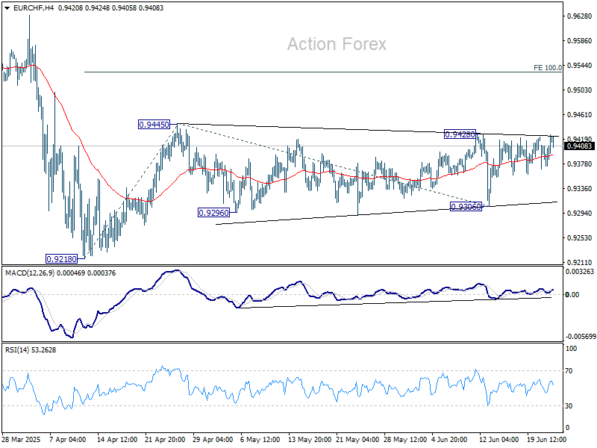Open the chart menu triangle beside EURCHF,H4
The width and height of the screenshot is (597, 448).
pos(7,8)
